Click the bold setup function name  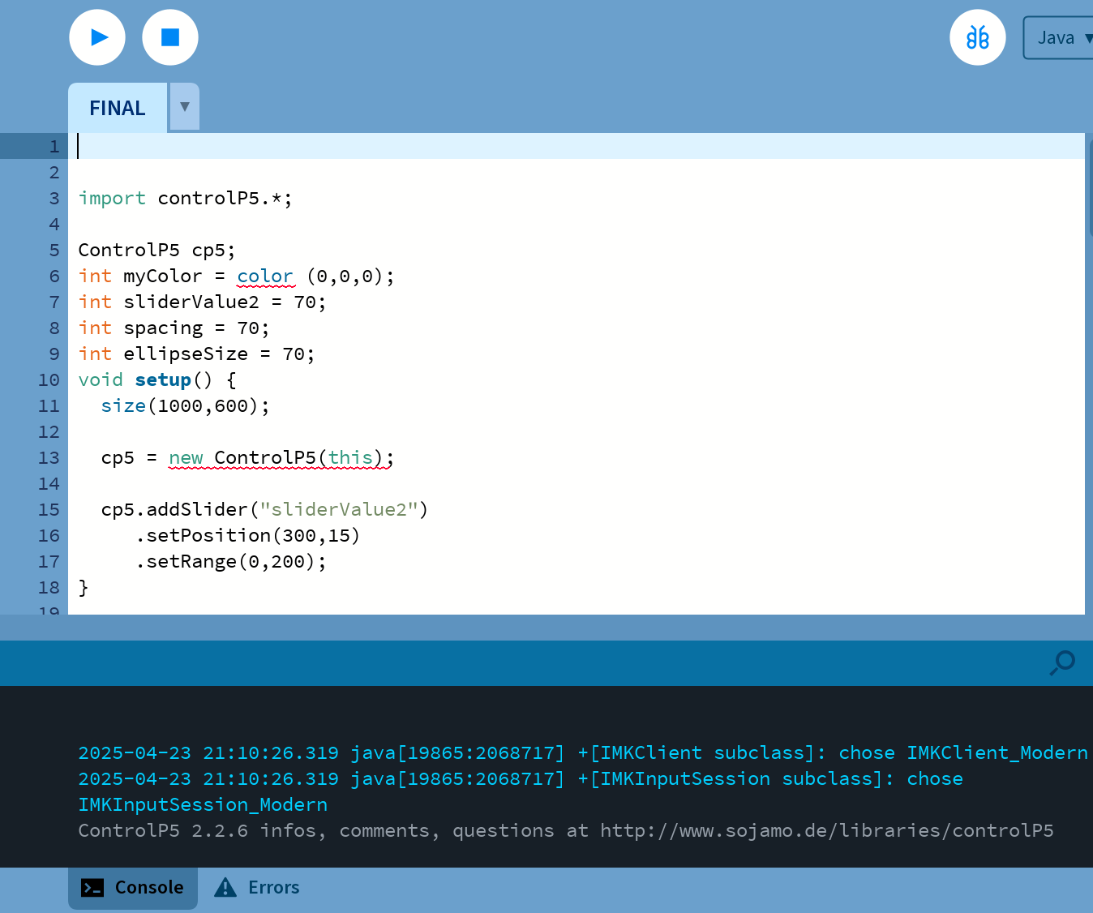(163, 380)
